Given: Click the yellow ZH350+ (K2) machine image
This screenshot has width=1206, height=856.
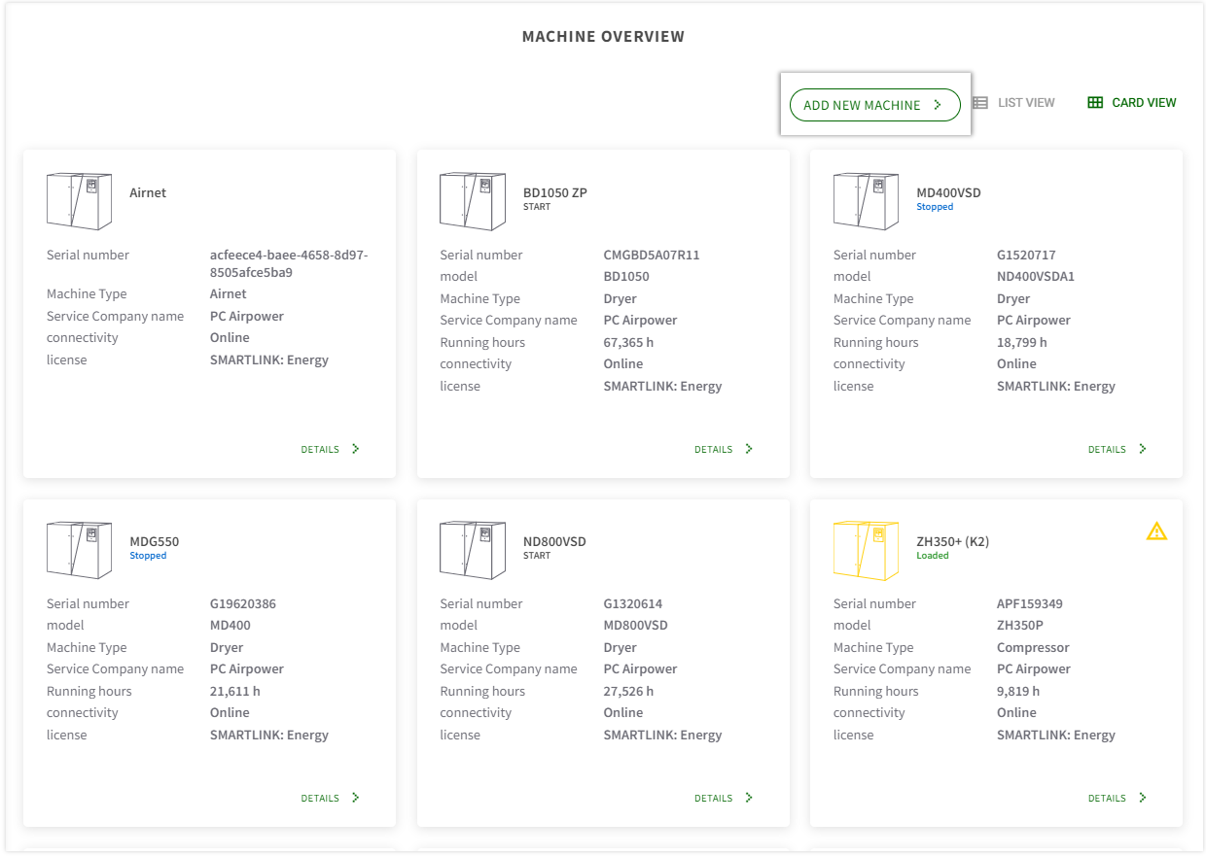Looking at the screenshot, I should (866, 550).
